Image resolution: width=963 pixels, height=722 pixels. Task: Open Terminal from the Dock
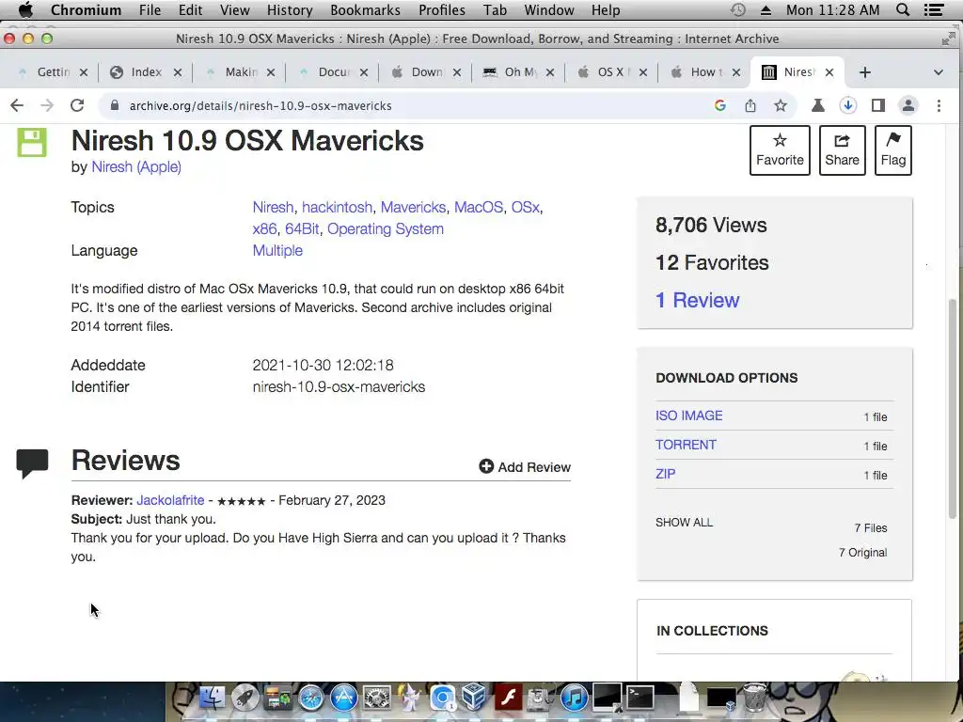click(x=639, y=698)
